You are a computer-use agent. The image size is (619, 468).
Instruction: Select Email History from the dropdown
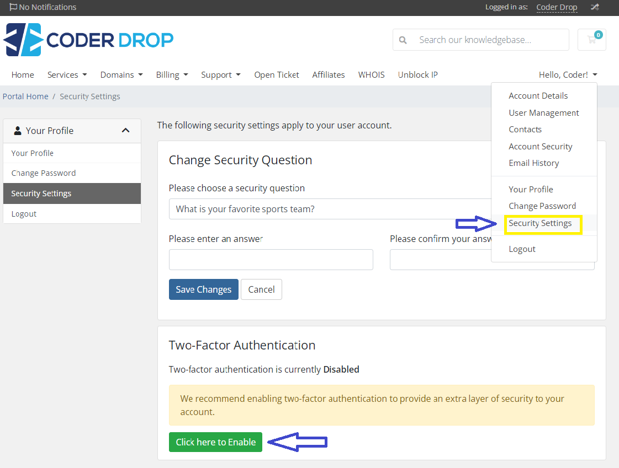[x=534, y=163]
